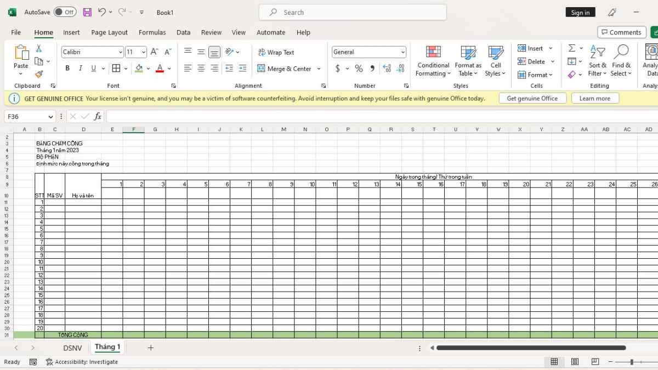Click Top Align icon
Image resolution: width=658 pixels, height=370 pixels.
tap(188, 52)
